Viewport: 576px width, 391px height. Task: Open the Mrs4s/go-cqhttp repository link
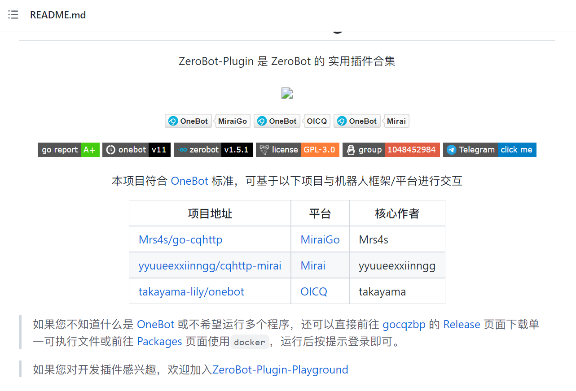pyautogui.click(x=180, y=239)
